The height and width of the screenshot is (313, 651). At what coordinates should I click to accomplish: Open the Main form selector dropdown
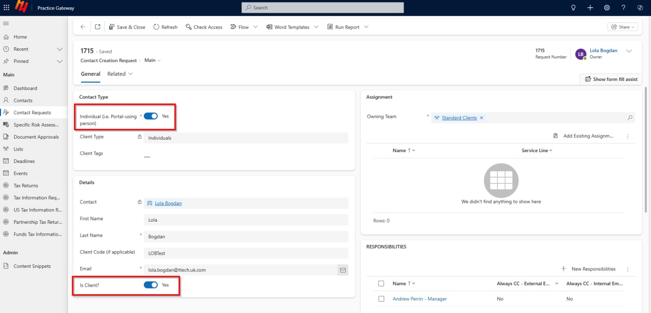[153, 60]
